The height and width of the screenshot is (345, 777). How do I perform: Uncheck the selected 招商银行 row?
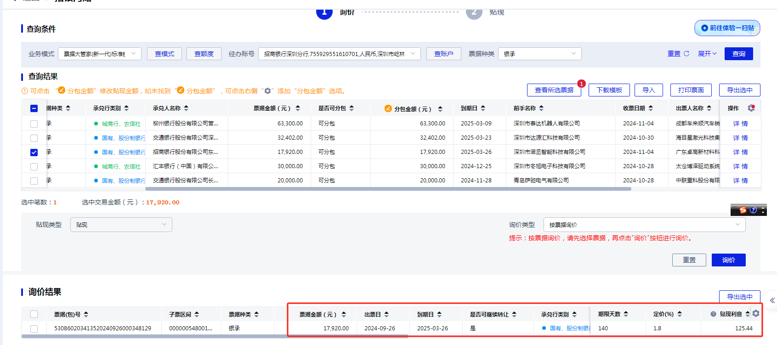(x=34, y=153)
